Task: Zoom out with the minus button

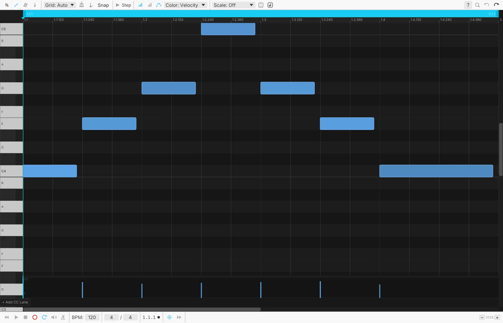Action: point(482,318)
